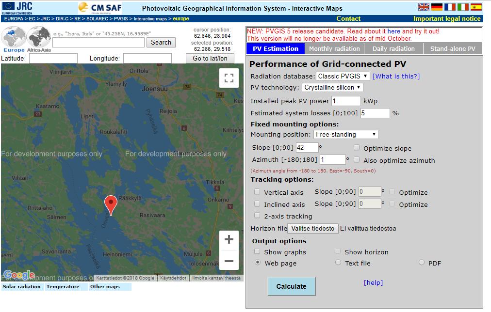491x312 pixels.
Task: Open the Solar radiation maps tab
Action: pyautogui.click(x=22, y=287)
